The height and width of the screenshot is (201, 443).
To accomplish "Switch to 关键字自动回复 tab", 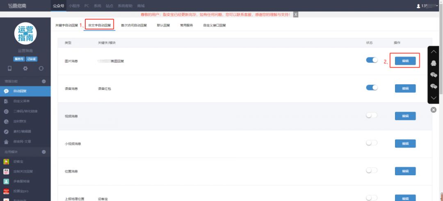I will (x=67, y=25).
